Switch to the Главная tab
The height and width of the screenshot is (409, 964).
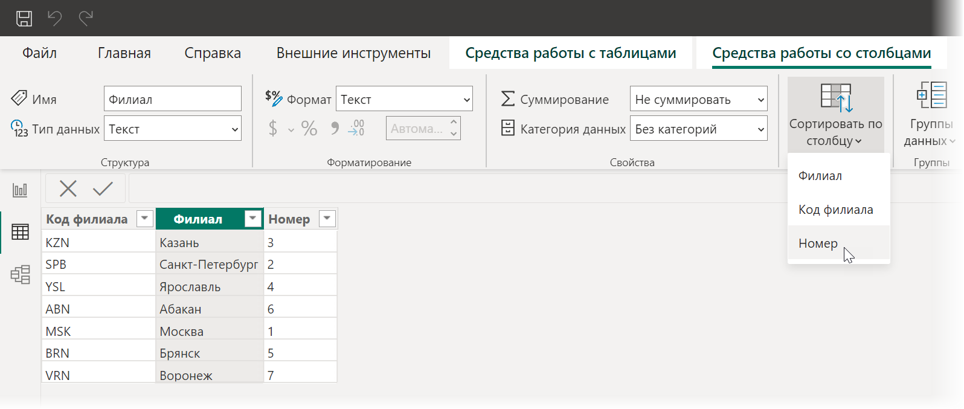(x=124, y=53)
